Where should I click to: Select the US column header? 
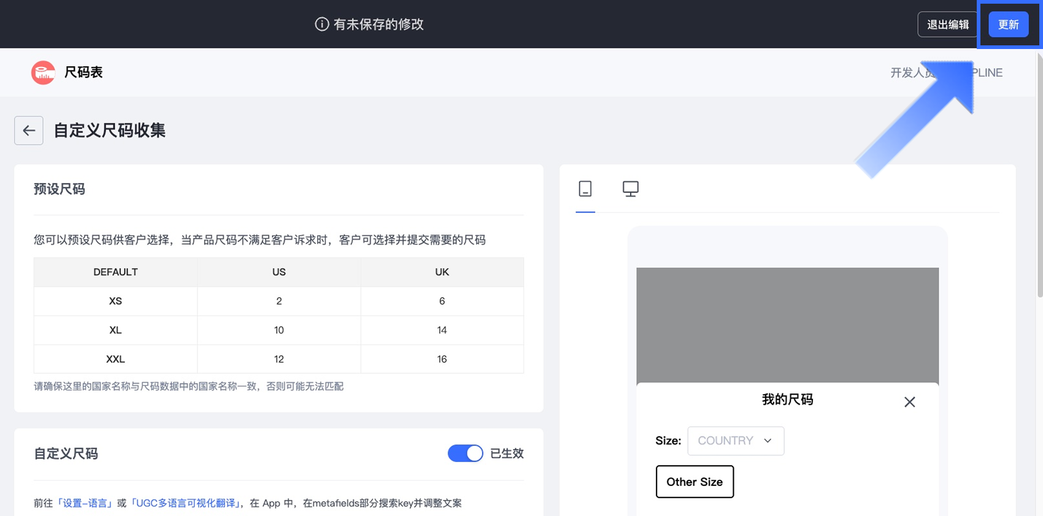(x=279, y=272)
